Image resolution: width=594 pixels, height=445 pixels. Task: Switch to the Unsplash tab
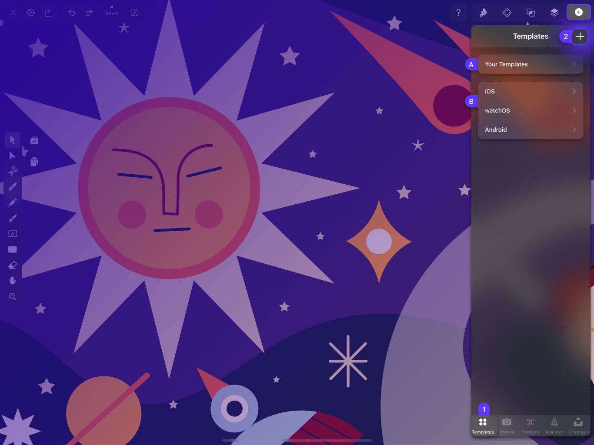[578, 426]
